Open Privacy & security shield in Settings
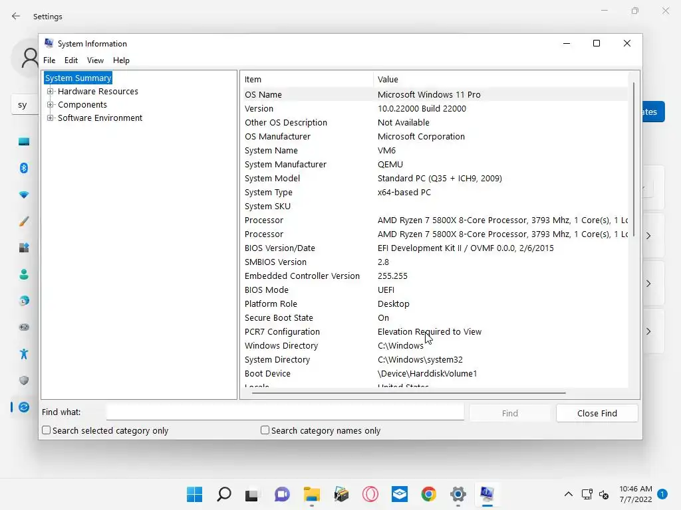Image resolution: width=681 pixels, height=510 pixels. pos(24,381)
